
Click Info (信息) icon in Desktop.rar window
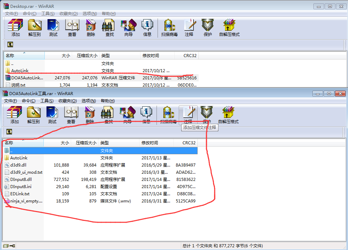(x=147, y=28)
